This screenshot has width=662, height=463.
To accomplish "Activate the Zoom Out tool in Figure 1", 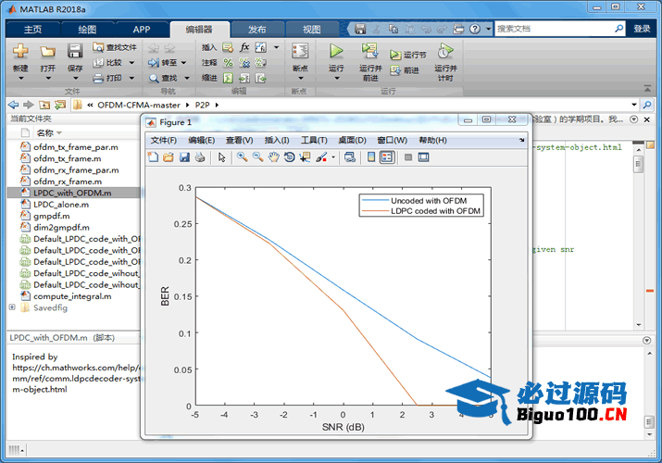I will point(258,157).
